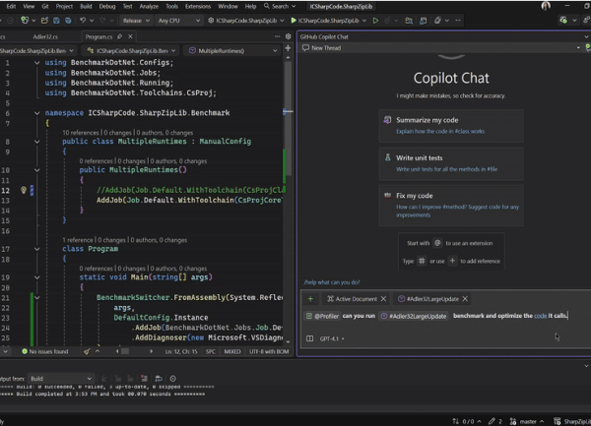
Task: Click the Start Without Debugging outline arrow
Action: pyautogui.click(x=375, y=21)
